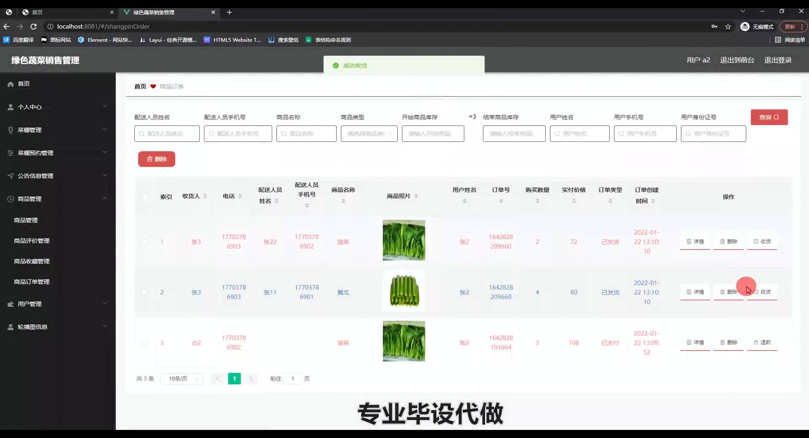Focus the 用户手机号 search field
Viewport: 809px width, 438px height.
tap(645, 134)
